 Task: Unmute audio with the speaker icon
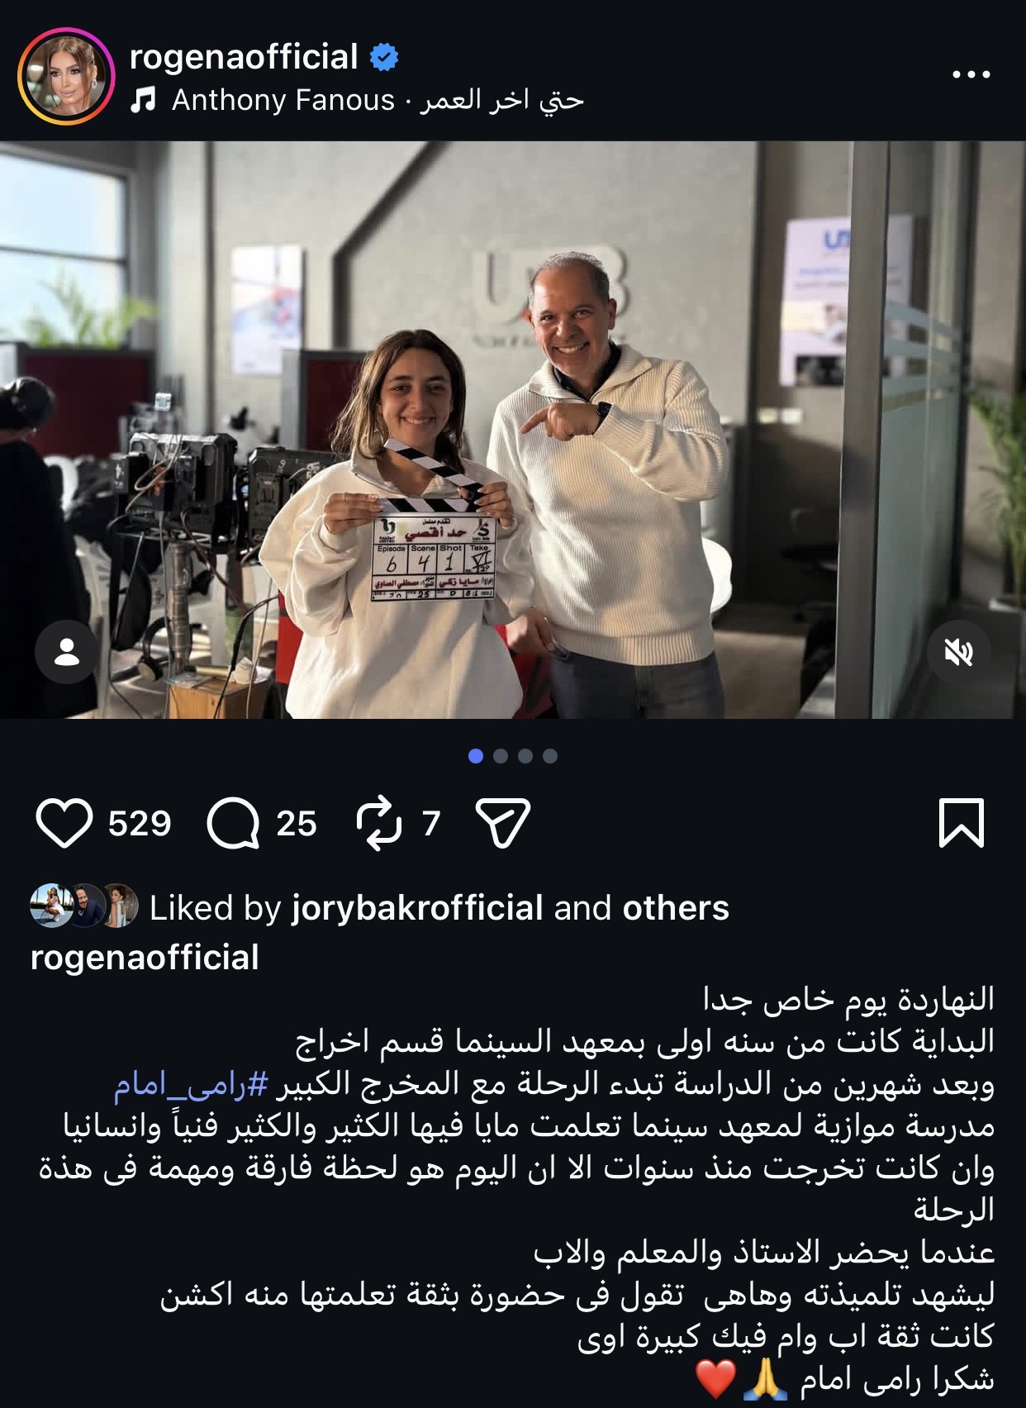pyautogui.click(x=960, y=653)
